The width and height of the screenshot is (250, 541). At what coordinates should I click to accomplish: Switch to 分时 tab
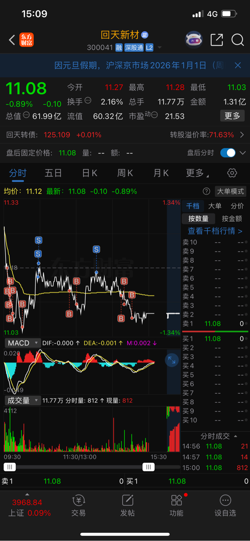click(x=18, y=173)
